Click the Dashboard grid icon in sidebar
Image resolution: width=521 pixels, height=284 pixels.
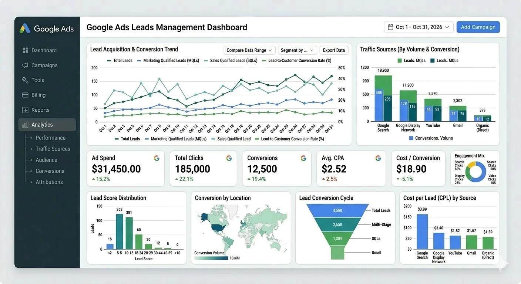pos(25,50)
